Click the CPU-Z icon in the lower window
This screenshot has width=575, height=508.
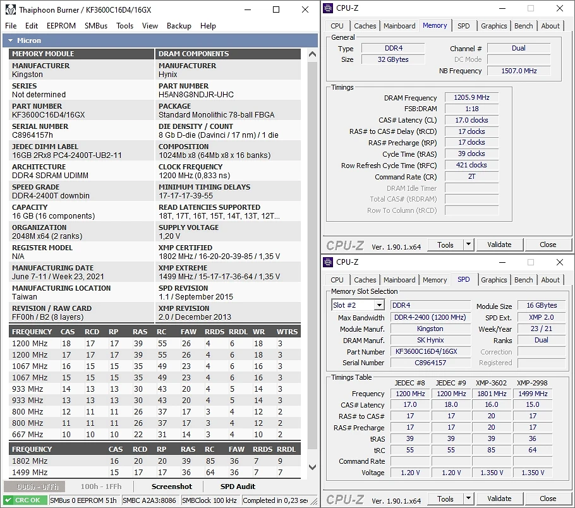pos(327,262)
